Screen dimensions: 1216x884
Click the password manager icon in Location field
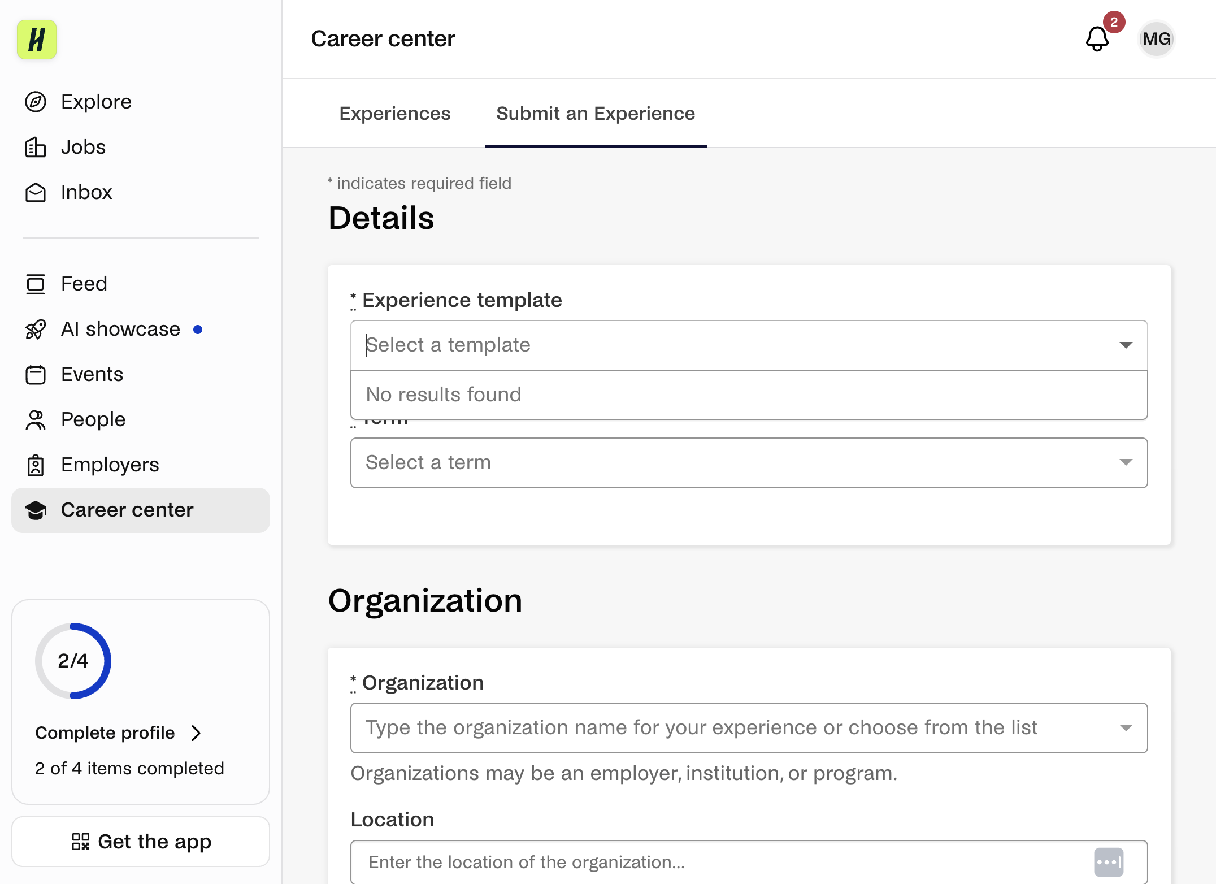coord(1108,862)
